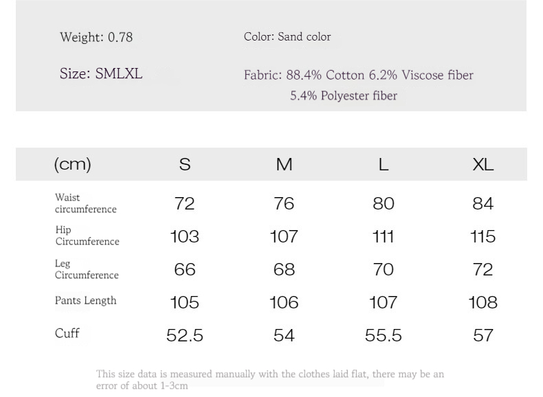Click hip value 115 for size XL

point(483,236)
